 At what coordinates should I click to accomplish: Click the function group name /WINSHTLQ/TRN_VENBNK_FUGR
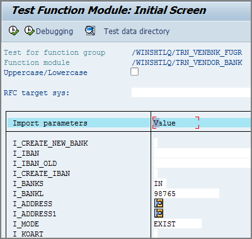click(x=187, y=52)
